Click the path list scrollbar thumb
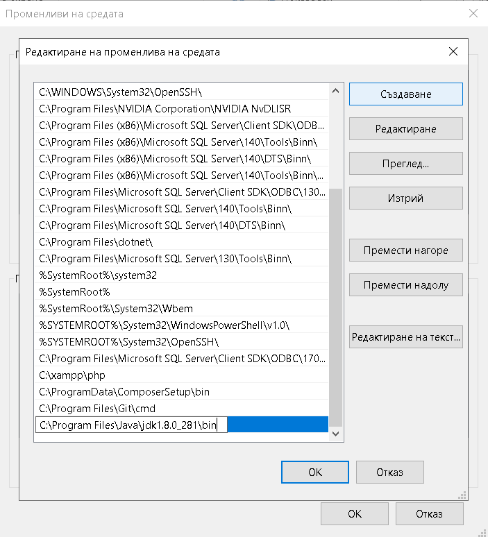 [x=335, y=307]
